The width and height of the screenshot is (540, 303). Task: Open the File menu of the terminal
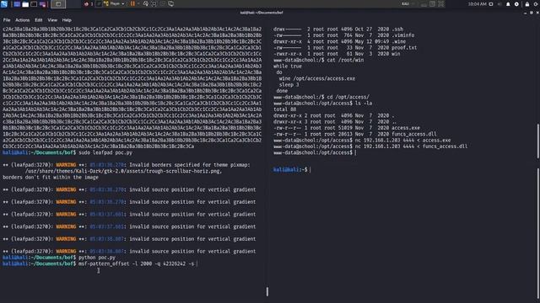[x=7, y=20]
